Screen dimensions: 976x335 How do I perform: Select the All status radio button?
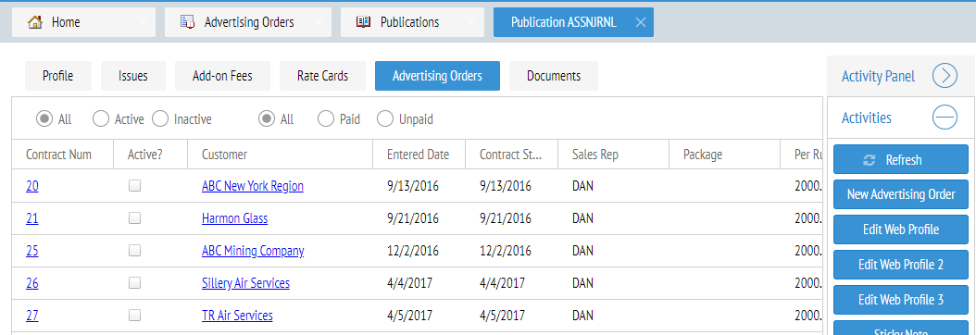[44, 118]
